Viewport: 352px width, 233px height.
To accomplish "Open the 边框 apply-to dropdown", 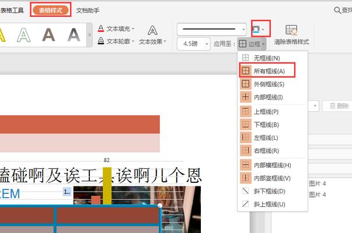I will coord(252,44).
